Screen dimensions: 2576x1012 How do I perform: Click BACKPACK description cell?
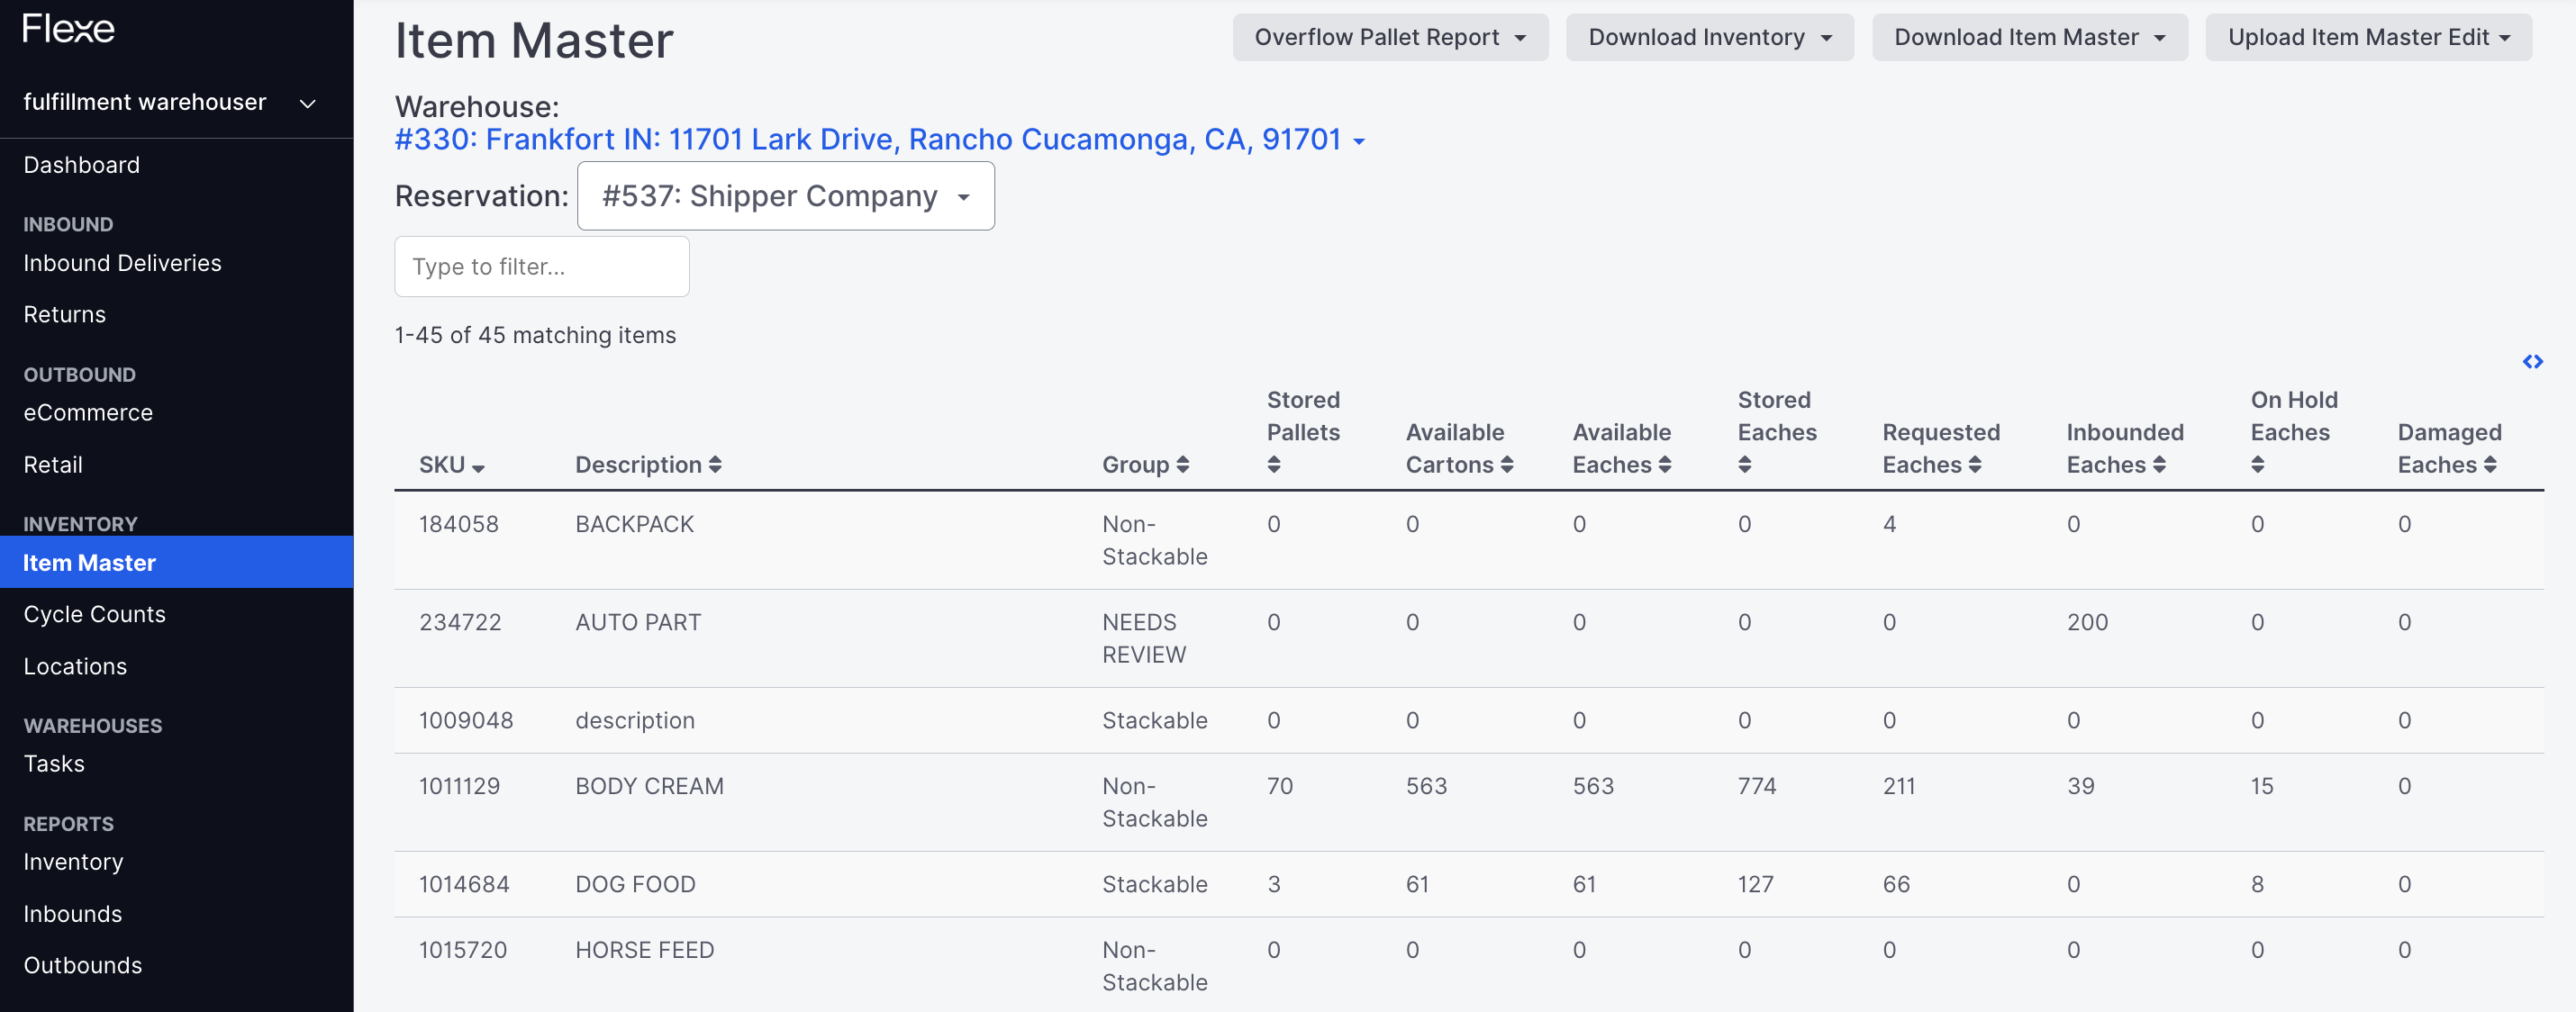[634, 525]
